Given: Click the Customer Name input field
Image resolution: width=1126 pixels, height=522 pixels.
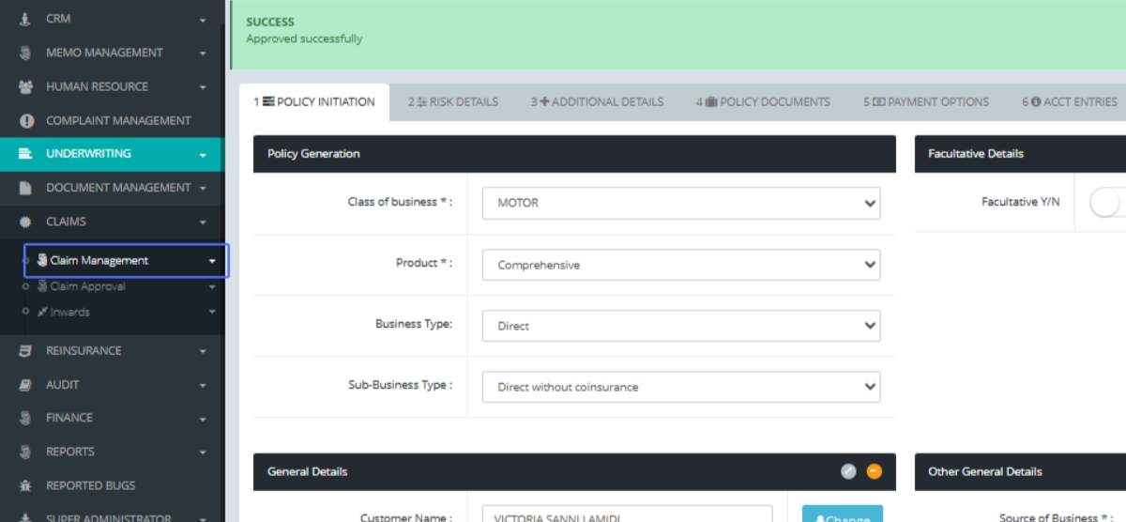Looking at the screenshot, I should point(627,515).
